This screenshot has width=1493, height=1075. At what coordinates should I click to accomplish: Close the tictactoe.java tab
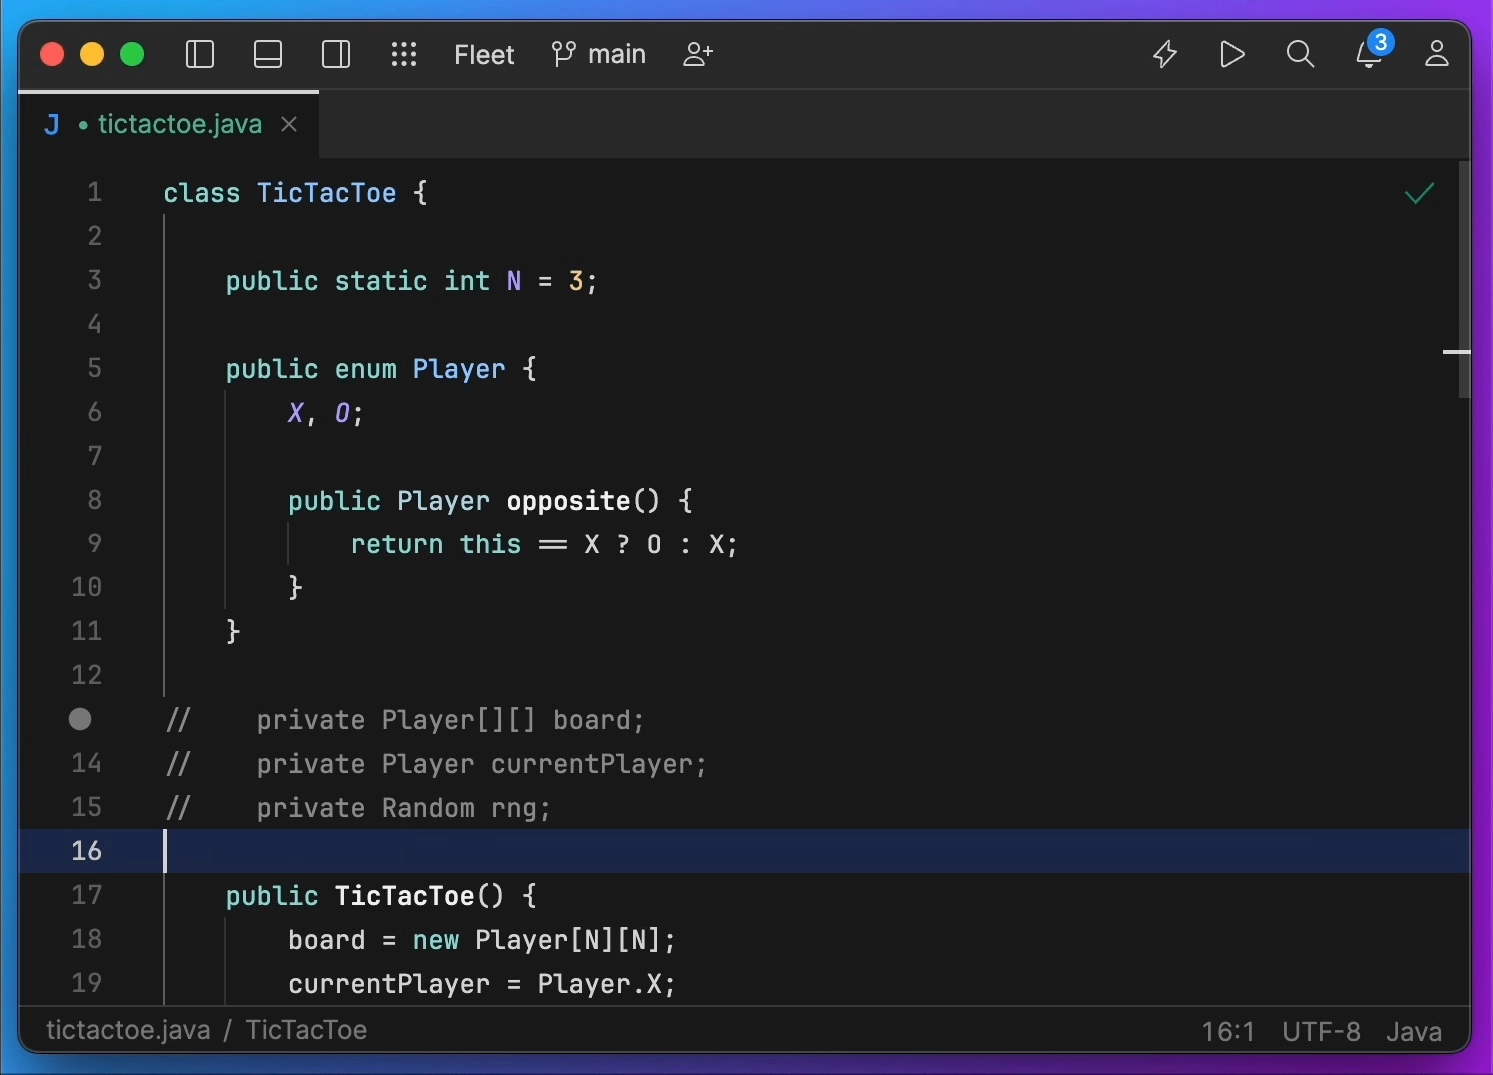[289, 124]
